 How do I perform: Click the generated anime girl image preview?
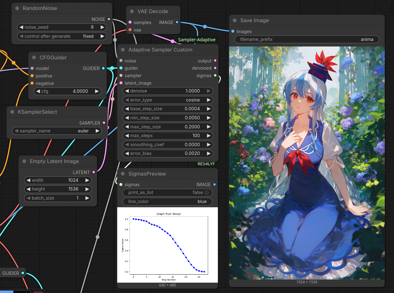[x=307, y=163]
